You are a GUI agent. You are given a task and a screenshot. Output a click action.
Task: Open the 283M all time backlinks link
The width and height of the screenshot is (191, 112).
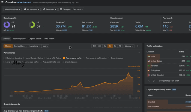coord(64,30)
